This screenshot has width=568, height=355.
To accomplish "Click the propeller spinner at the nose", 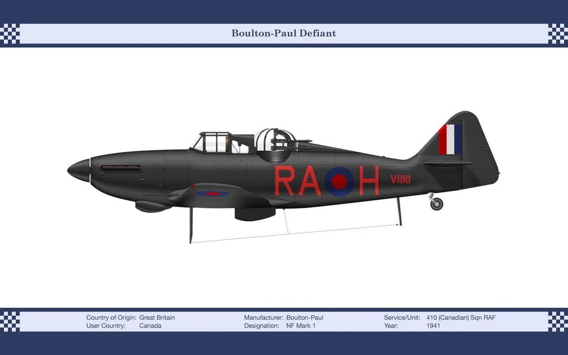I will click(x=79, y=170).
